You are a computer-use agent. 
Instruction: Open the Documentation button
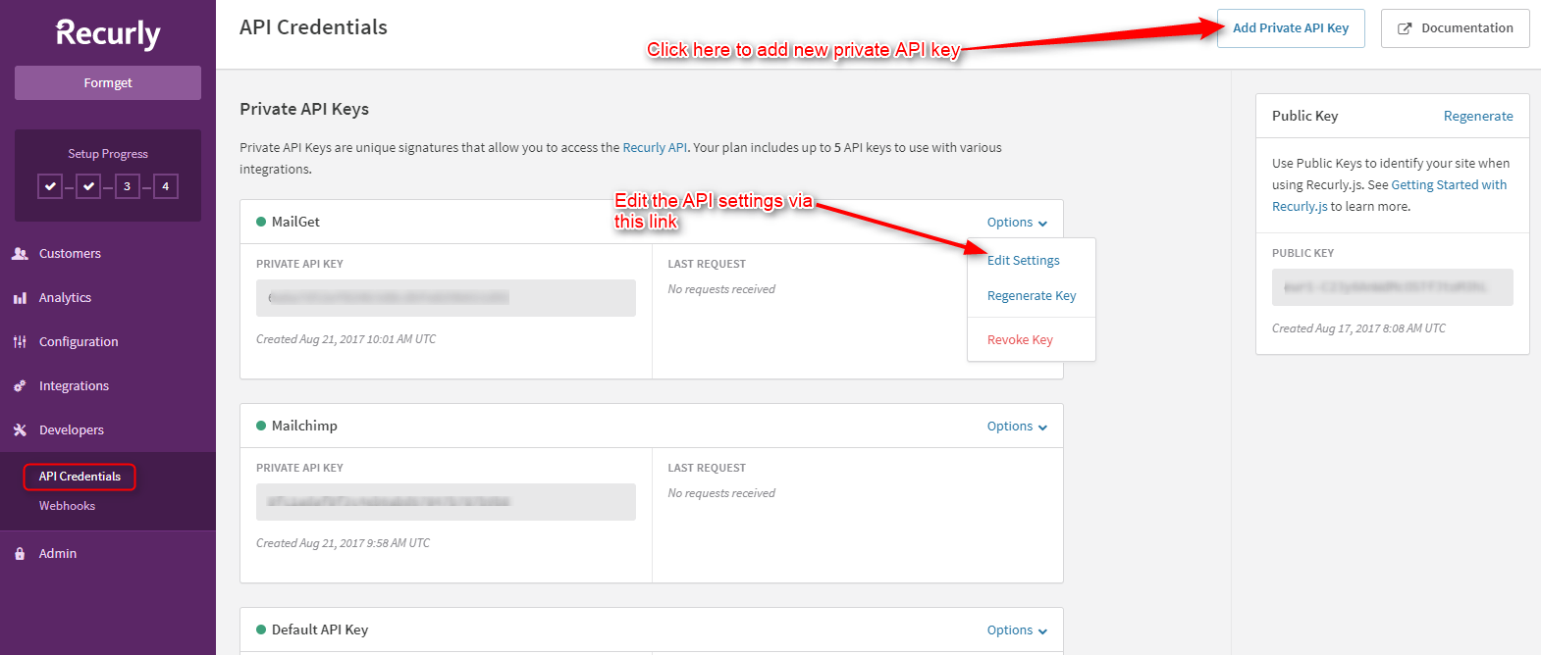[x=1455, y=28]
